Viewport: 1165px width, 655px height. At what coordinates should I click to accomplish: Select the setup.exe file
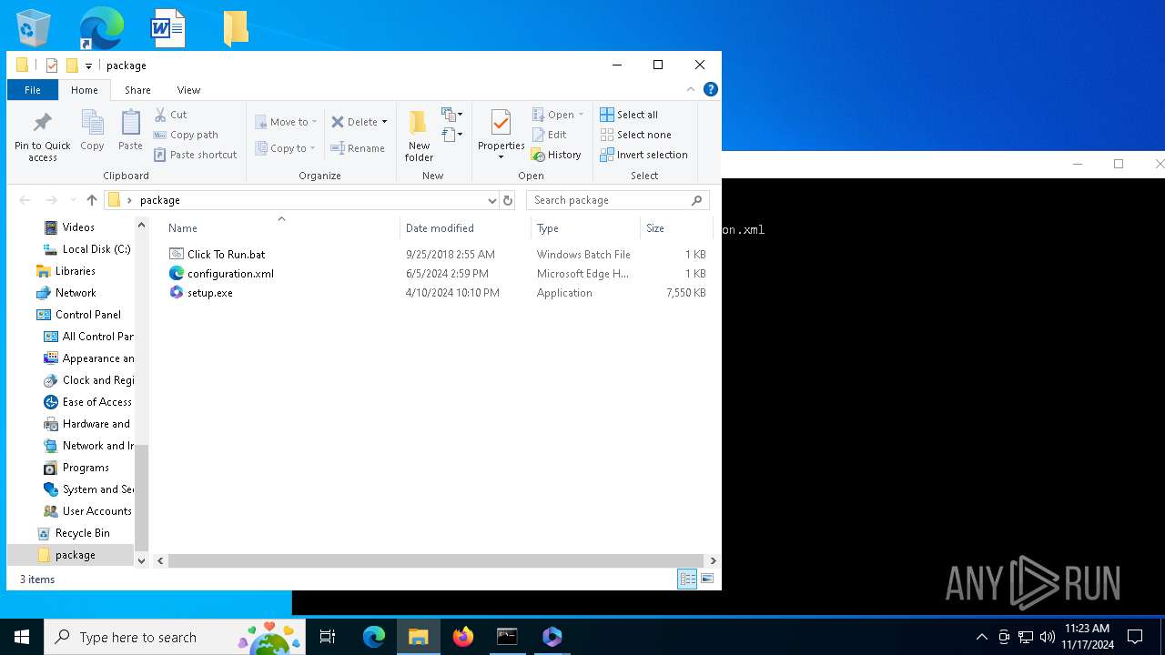(x=209, y=293)
